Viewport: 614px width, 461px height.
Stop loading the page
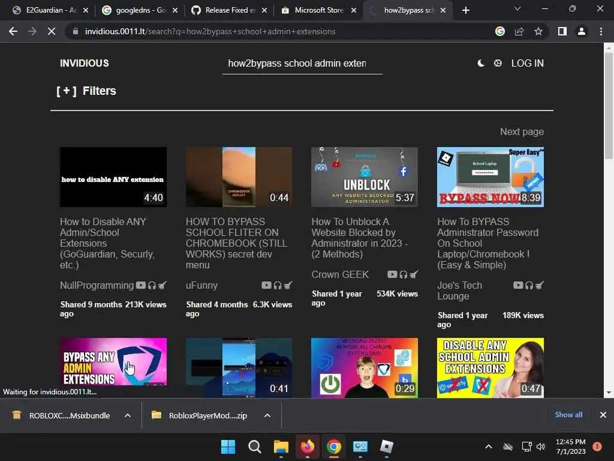point(52,31)
